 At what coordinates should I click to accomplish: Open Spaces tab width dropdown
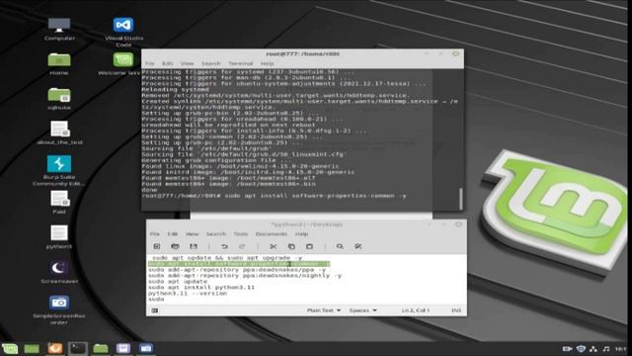coord(362,311)
